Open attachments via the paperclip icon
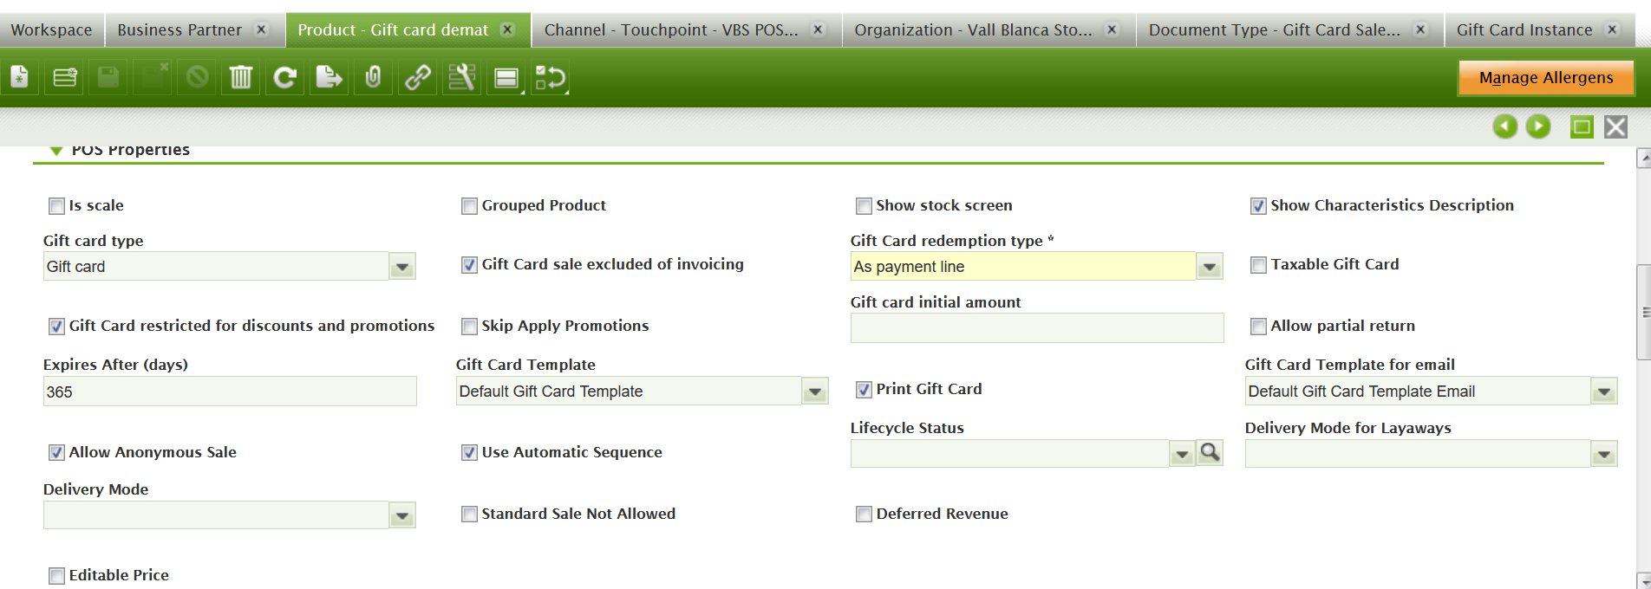The image size is (1651, 589). click(x=373, y=78)
